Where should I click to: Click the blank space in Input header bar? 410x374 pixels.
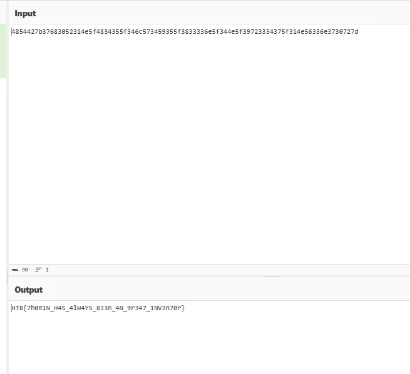pyautogui.click(x=219, y=13)
